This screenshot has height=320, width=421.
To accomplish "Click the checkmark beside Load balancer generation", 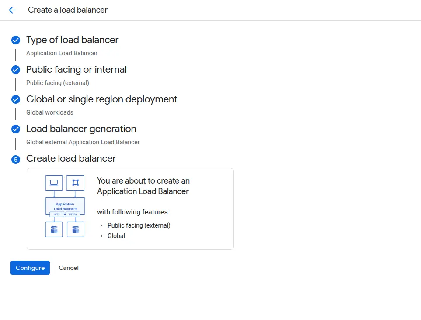I will (x=15, y=129).
